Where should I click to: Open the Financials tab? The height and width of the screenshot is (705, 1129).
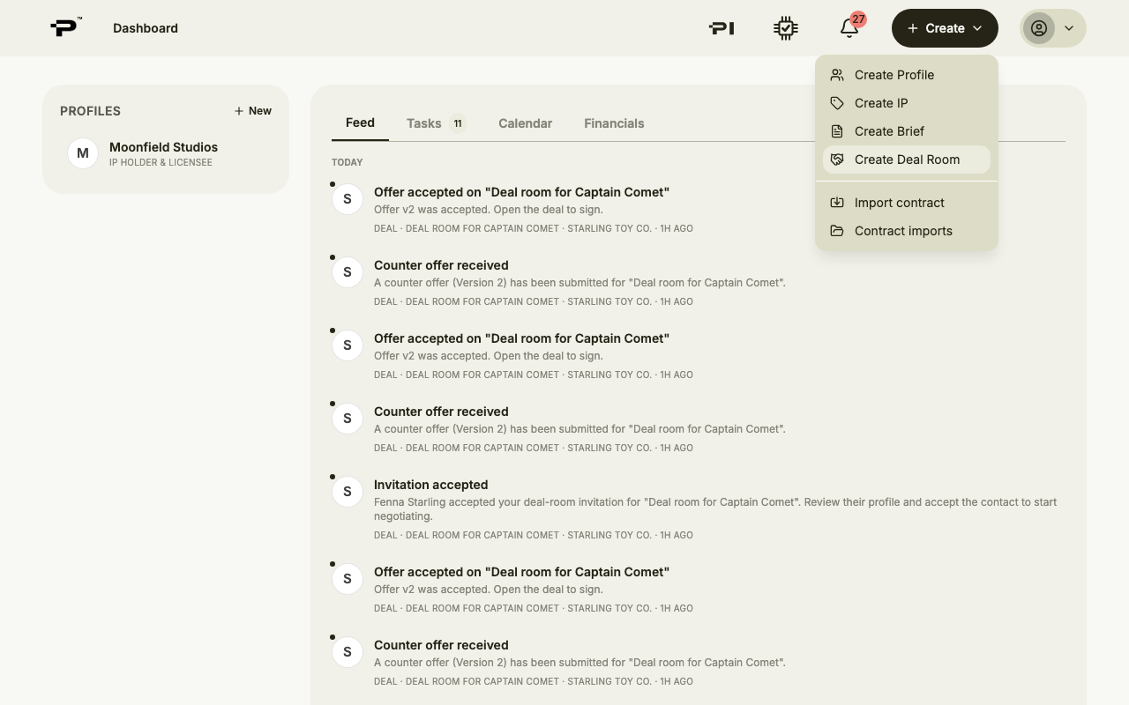click(614, 123)
